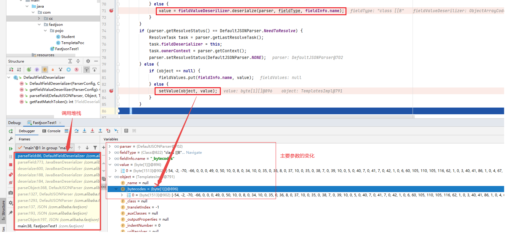The image size is (505, 234).
Task: Collapse All in the Structure panel
Action: tap(78, 61)
